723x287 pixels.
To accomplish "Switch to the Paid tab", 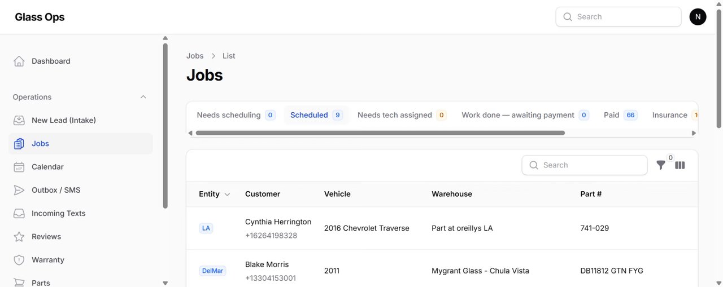I will tap(620, 115).
